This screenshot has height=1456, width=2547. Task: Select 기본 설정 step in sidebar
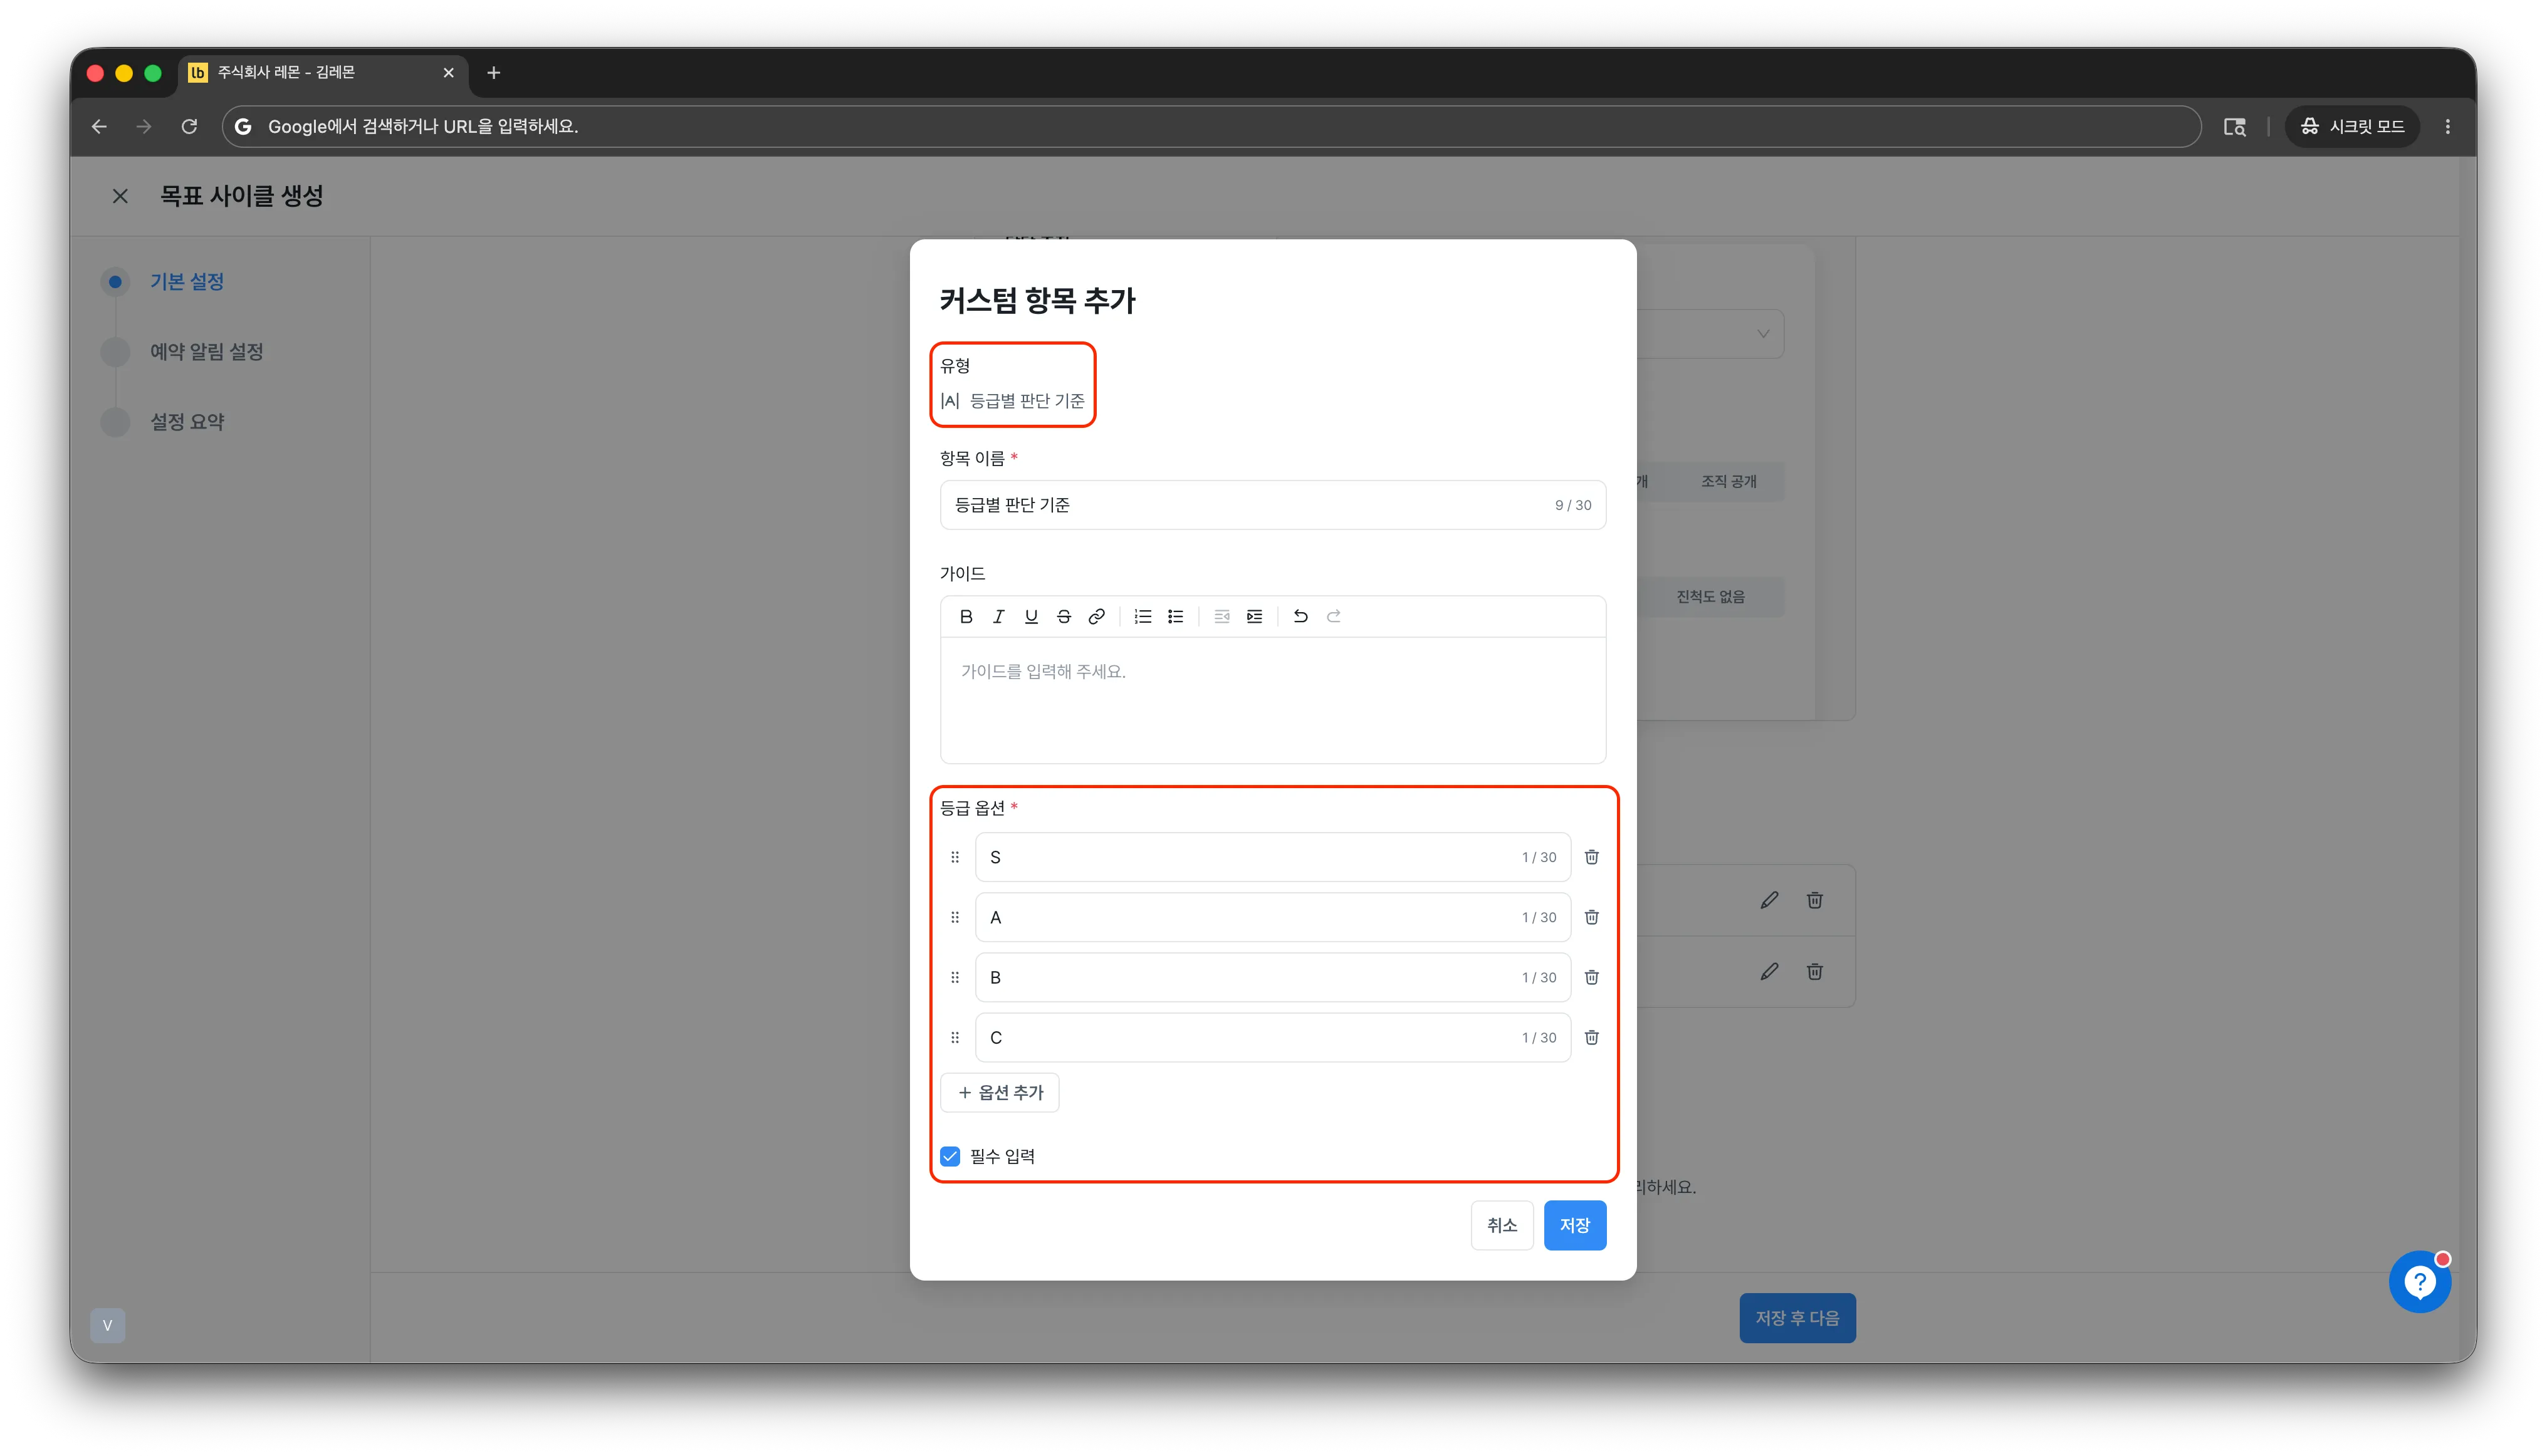(x=187, y=282)
